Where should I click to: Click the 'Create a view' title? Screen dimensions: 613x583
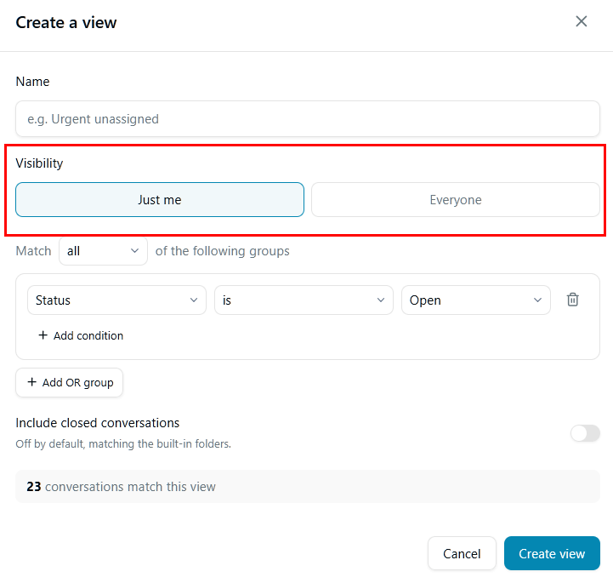66,22
